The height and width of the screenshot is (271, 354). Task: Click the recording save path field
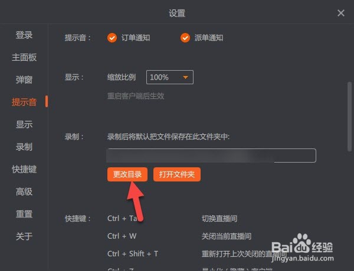point(211,156)
